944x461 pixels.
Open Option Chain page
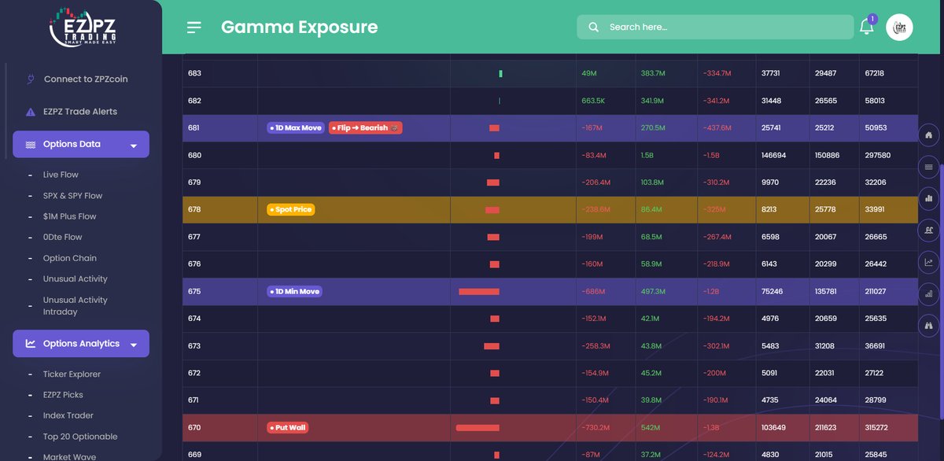click(x=70, y=258)
